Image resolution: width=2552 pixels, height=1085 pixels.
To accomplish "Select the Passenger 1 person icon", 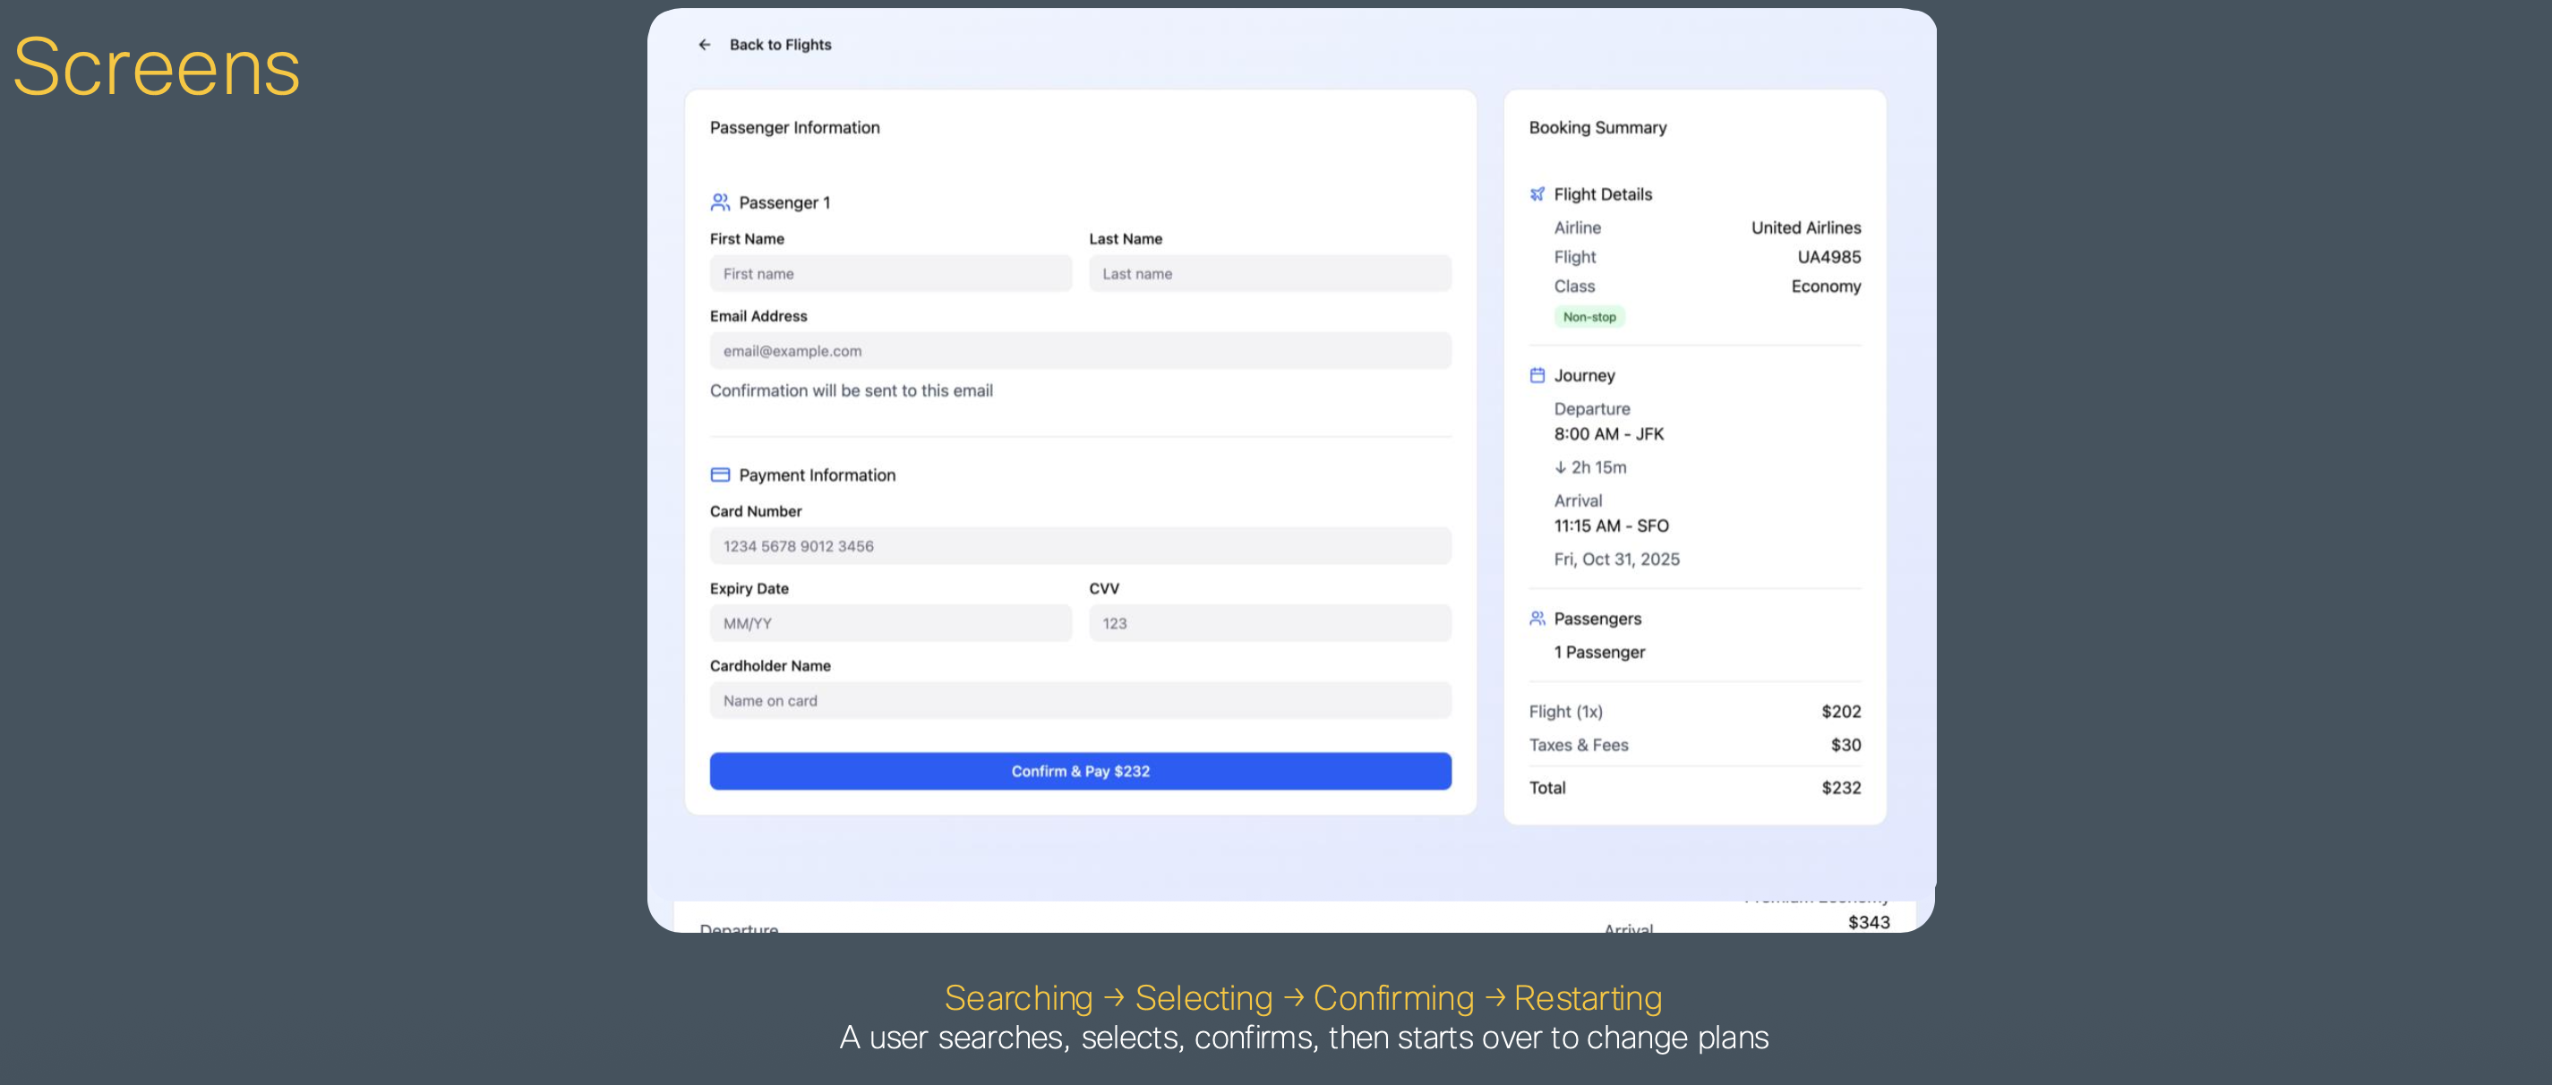I will (x=720, y=201).
